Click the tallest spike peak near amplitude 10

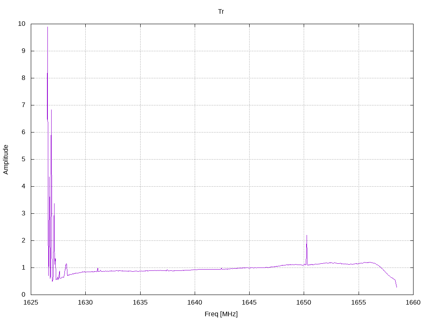(x=47, y=27)
